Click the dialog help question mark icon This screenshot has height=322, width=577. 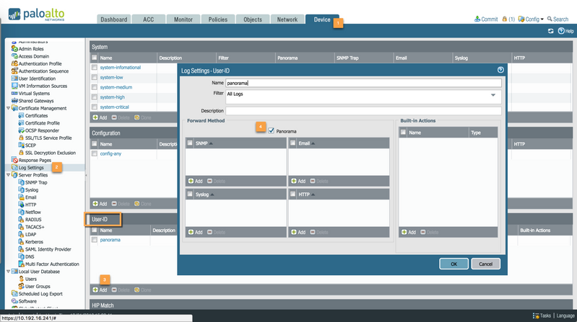click(x=500, y=70)
